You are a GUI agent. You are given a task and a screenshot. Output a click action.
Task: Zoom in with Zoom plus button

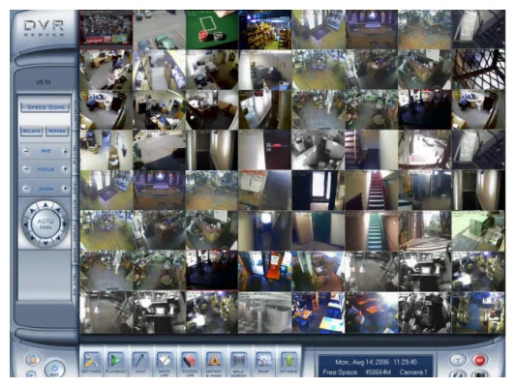click(65, 189)
